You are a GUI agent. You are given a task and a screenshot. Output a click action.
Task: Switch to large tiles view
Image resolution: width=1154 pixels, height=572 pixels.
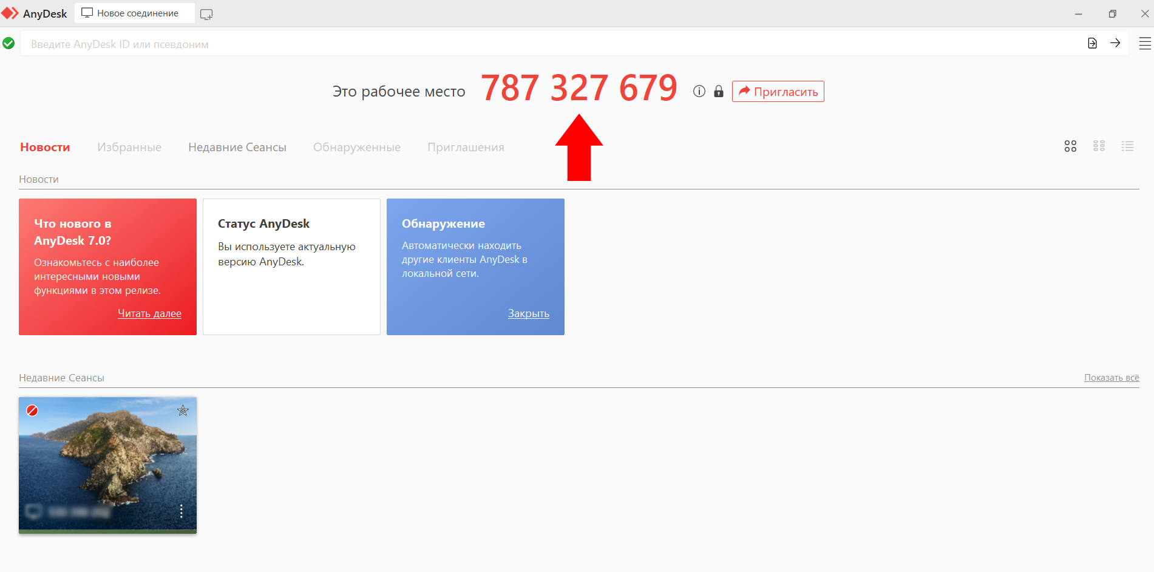pos(1070,146)
